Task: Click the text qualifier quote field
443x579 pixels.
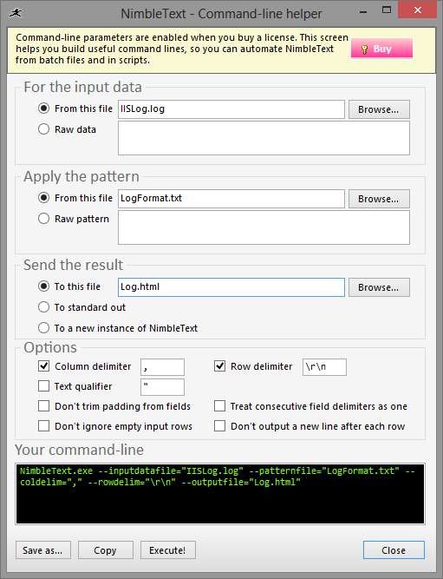Action: [162, 387]
